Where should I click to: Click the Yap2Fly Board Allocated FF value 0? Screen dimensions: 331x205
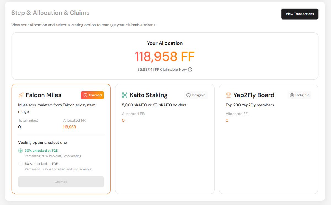pyautogui.click(x=227, y=121)
